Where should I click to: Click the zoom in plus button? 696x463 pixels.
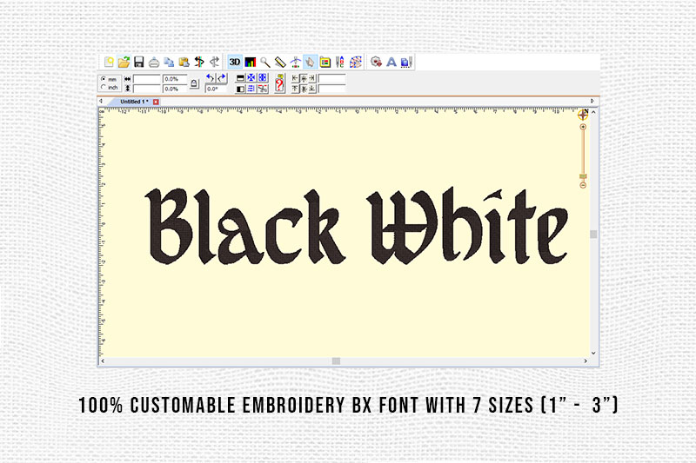coord(583,127)
